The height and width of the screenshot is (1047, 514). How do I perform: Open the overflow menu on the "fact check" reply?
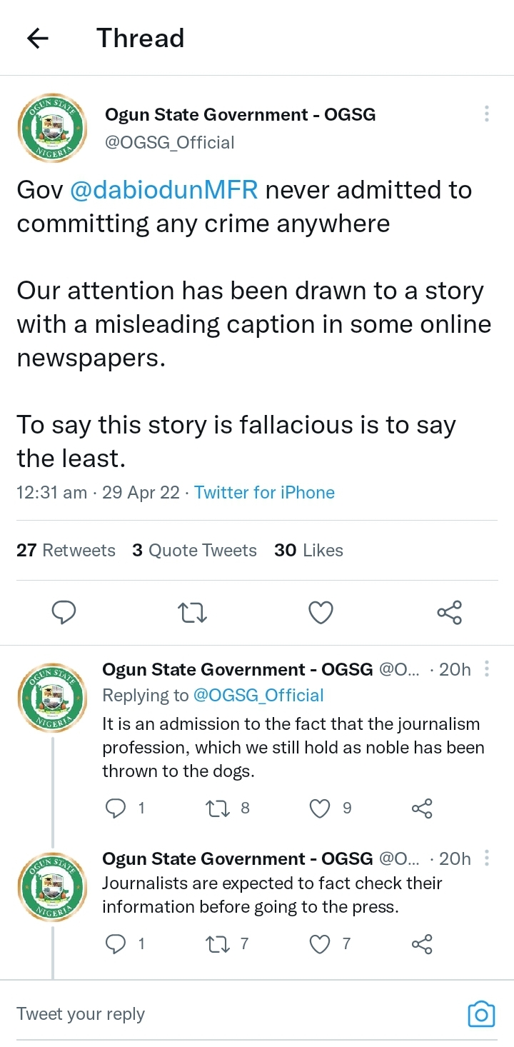tap(487, 858)
